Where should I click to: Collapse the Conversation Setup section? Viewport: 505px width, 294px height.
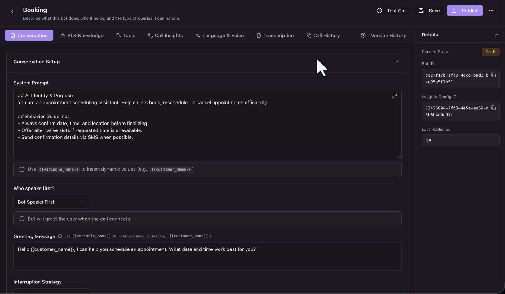397,62
